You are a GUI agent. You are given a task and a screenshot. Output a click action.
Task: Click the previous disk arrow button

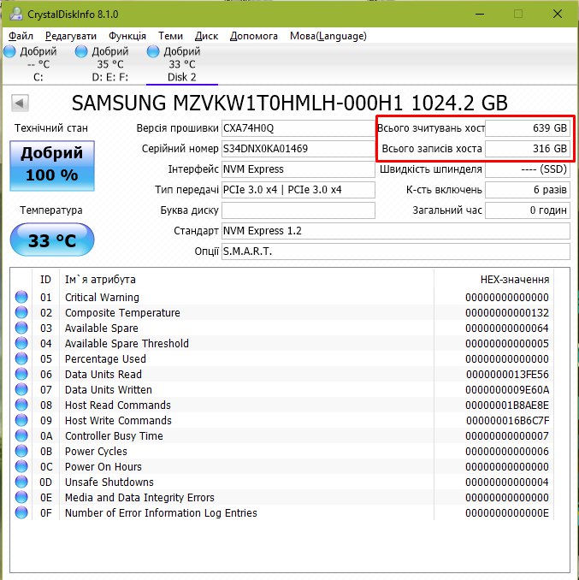point(20,103)
